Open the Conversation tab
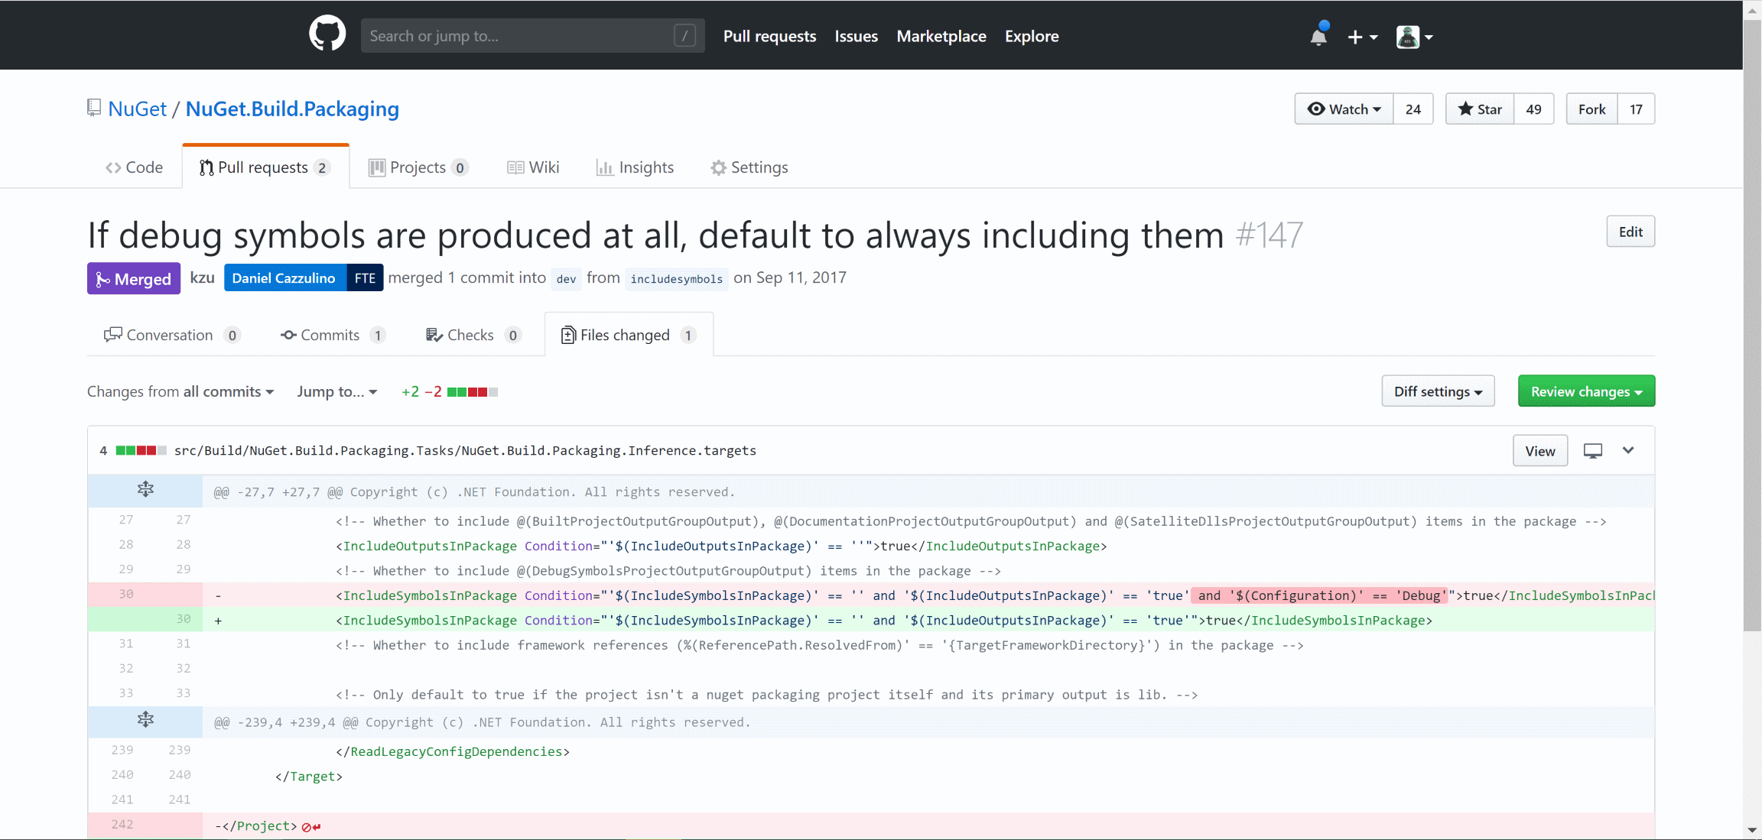 171,335
